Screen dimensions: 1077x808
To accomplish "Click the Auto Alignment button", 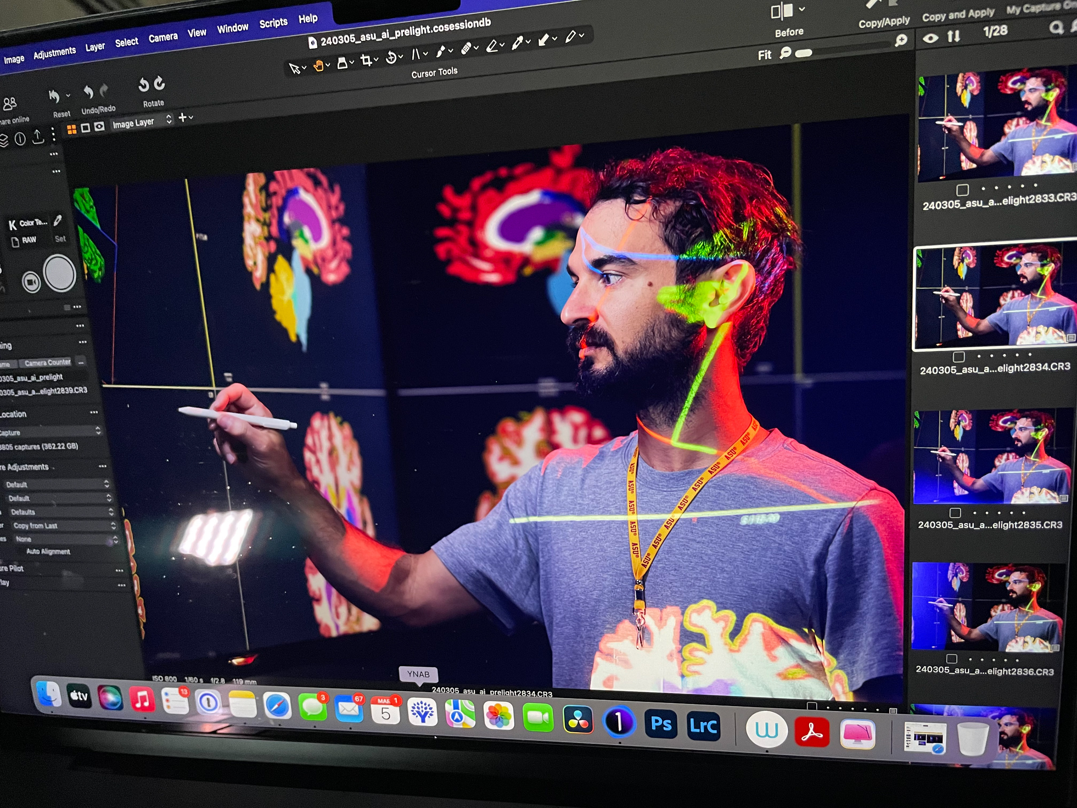I will (x=48, y=551).
